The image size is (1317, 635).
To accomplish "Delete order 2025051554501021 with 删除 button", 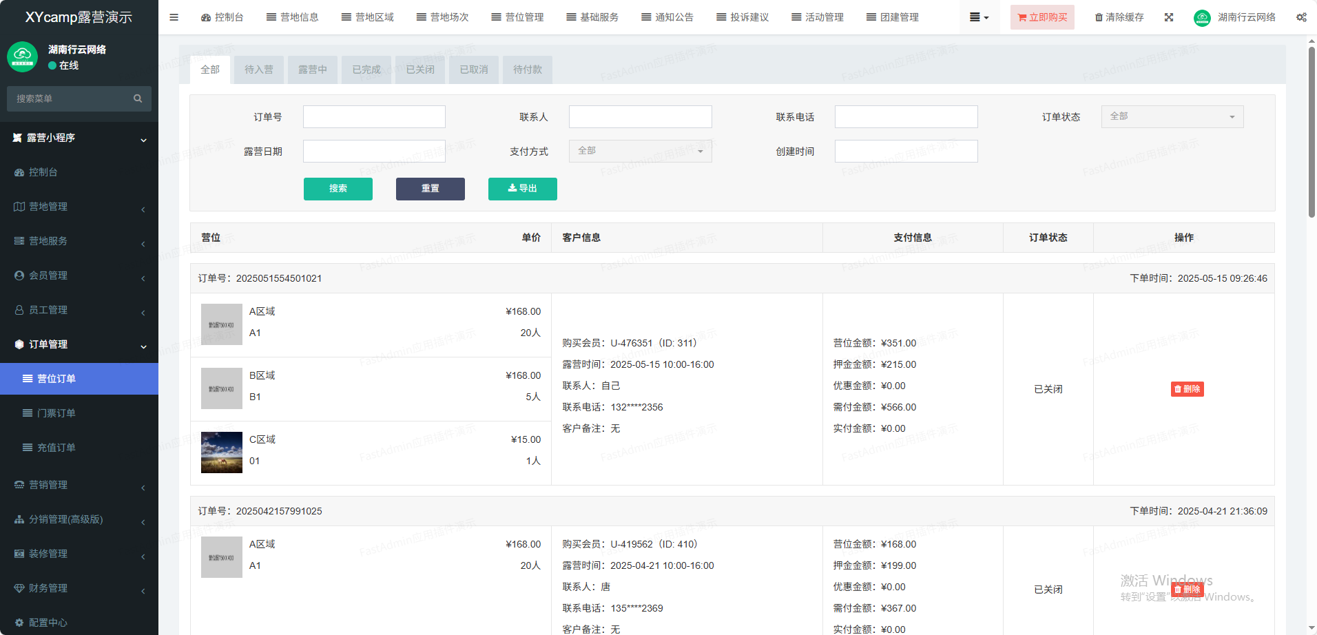I will tap(1187, 389).
